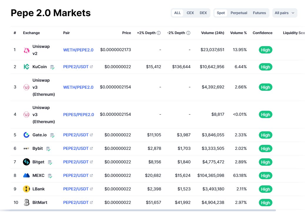Image resolution: width=305 pixels, height=213 pixels.
Task: Sort by Volume % column header
Action: point(238,33)
